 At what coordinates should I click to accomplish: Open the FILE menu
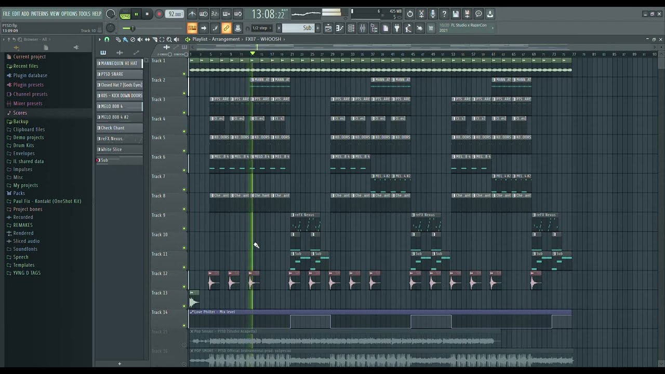pyautogui.click(x=6, y=14)
